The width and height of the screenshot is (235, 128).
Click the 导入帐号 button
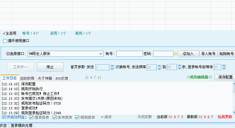coord(208,54)
